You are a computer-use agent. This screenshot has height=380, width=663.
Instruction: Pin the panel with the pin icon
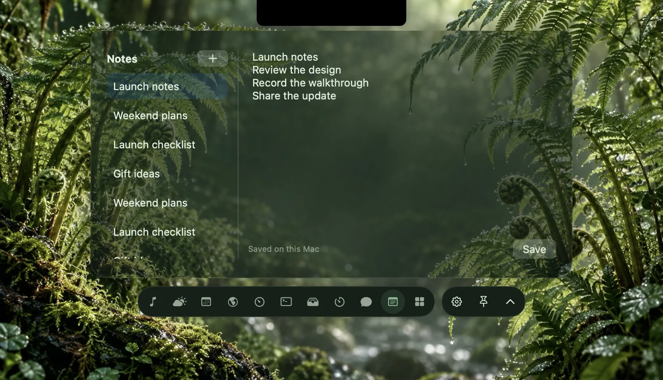(x=484, y=302)
